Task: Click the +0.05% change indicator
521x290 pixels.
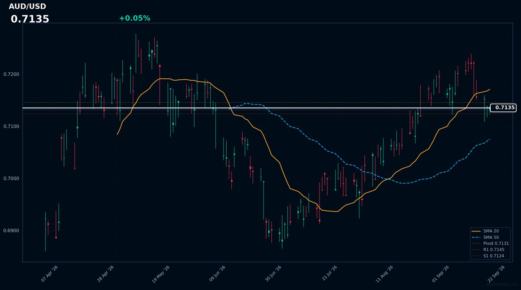Action: pyautogui.click(x=135, y=18)
